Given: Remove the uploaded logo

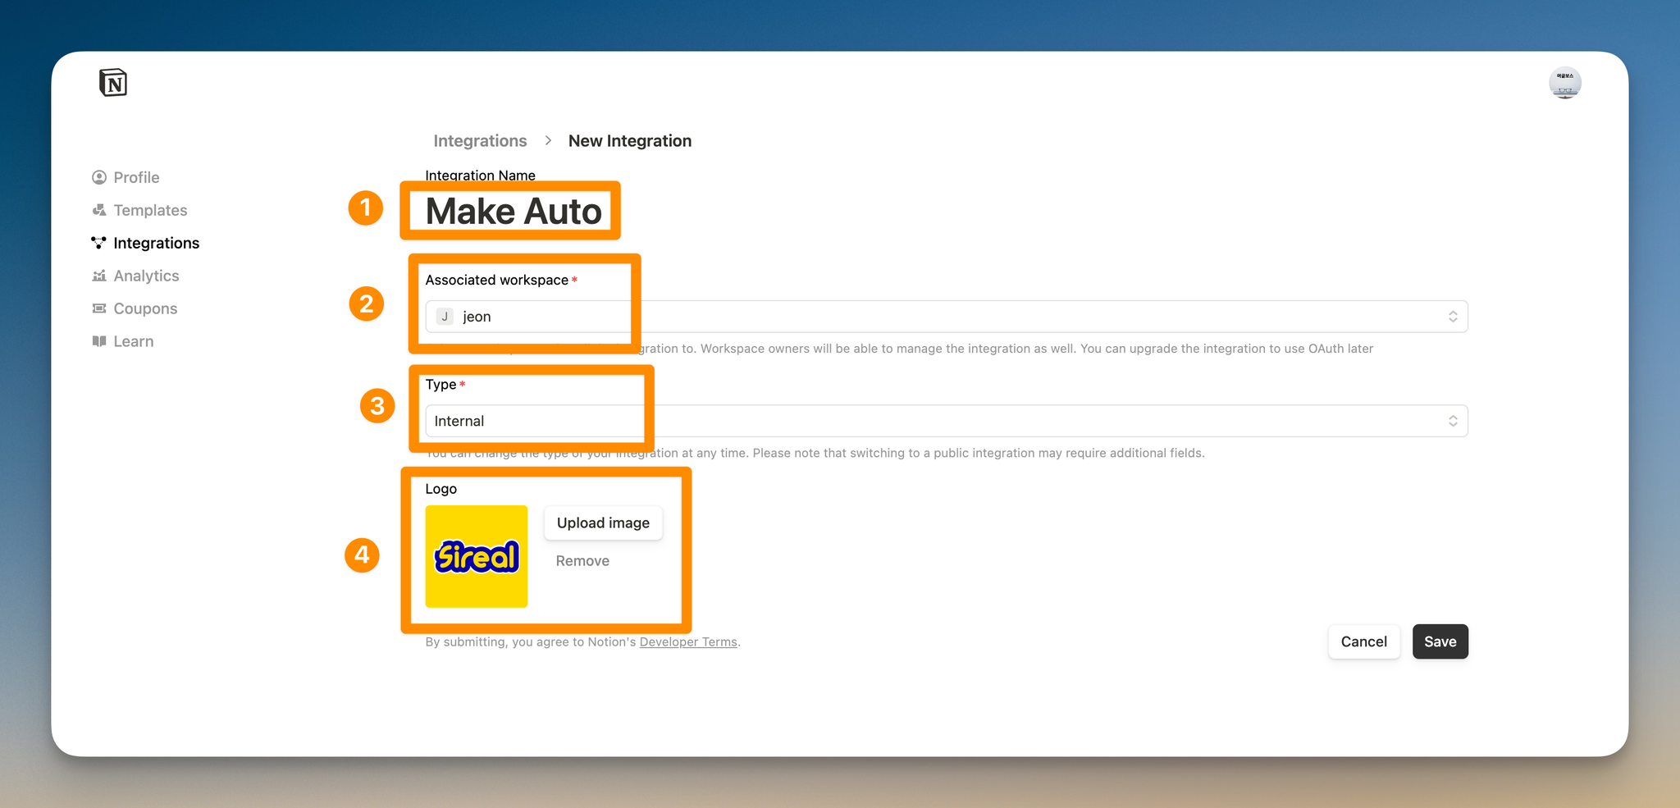Looking at the screenshot, I should tap(582, 561).
